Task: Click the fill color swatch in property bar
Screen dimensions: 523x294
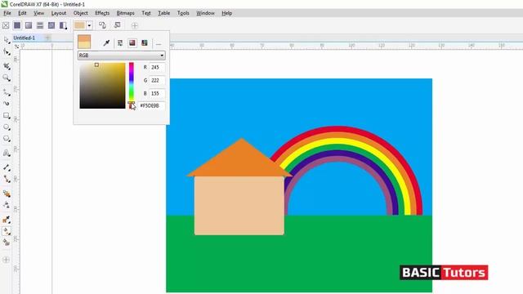Action: (x=80, y=25)
